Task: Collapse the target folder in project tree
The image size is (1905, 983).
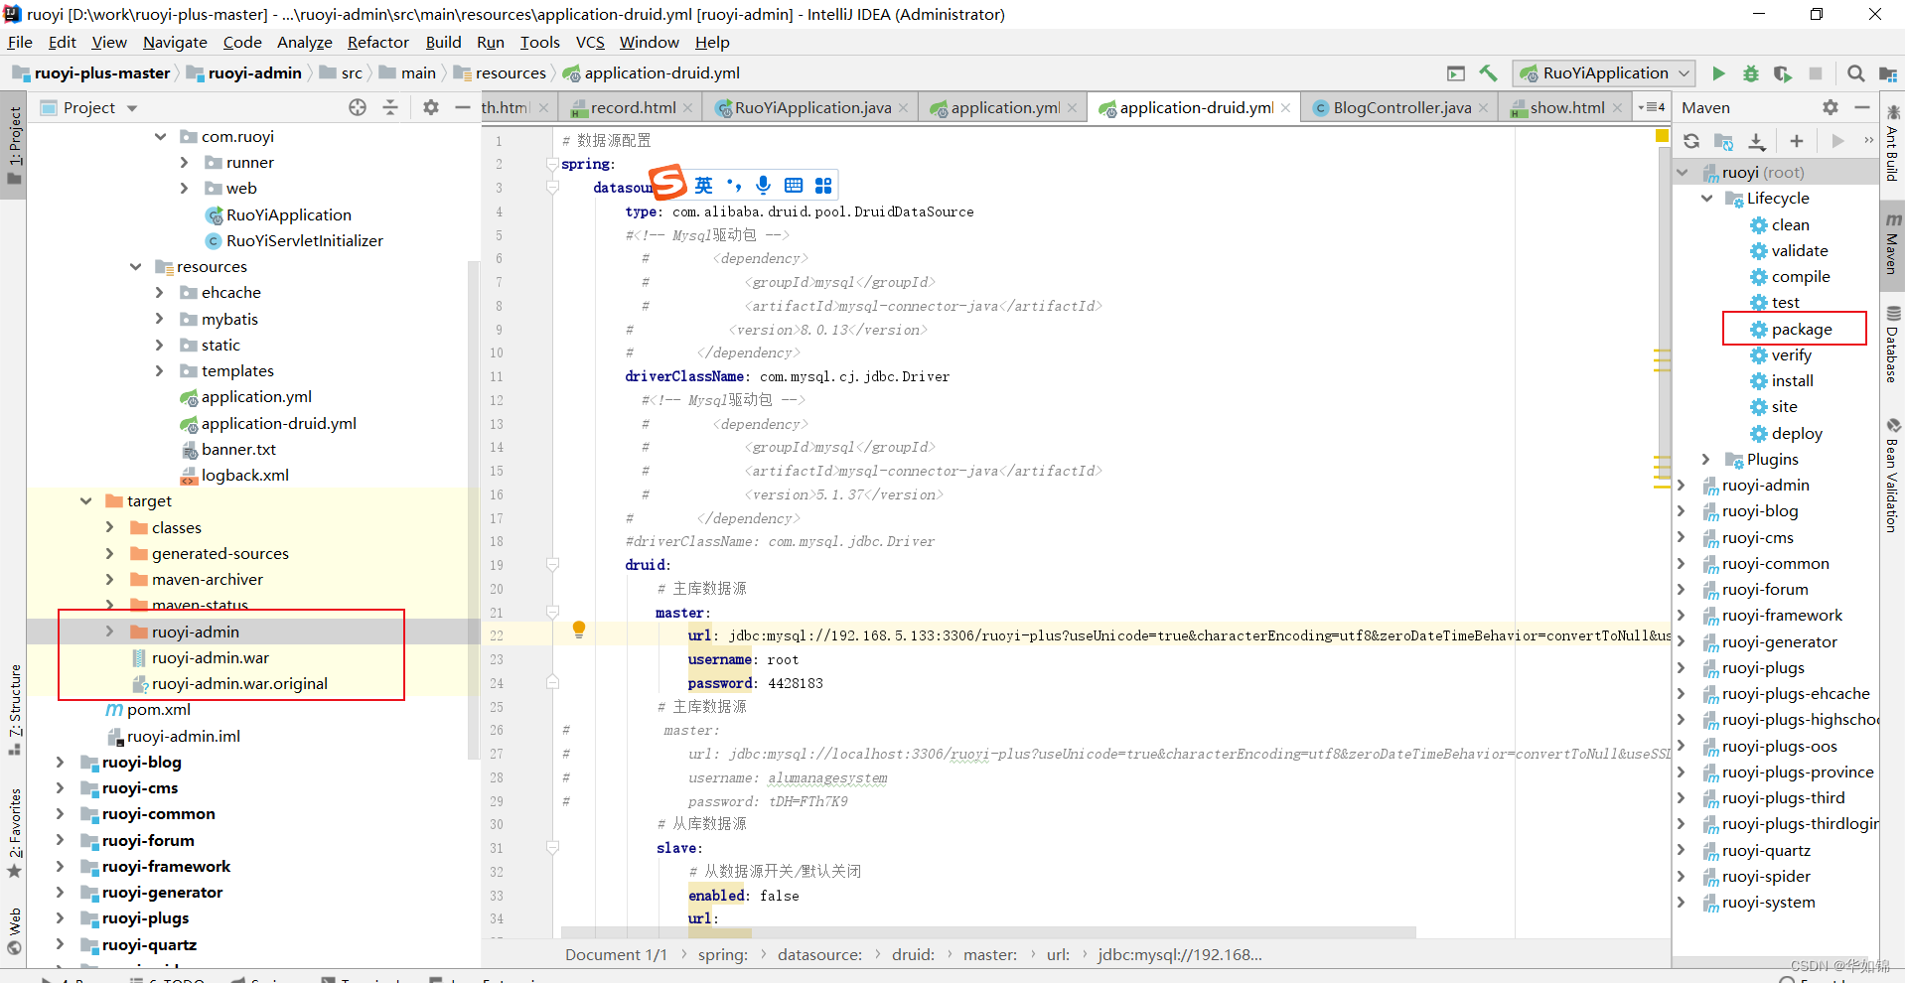Action: [86, 500]
